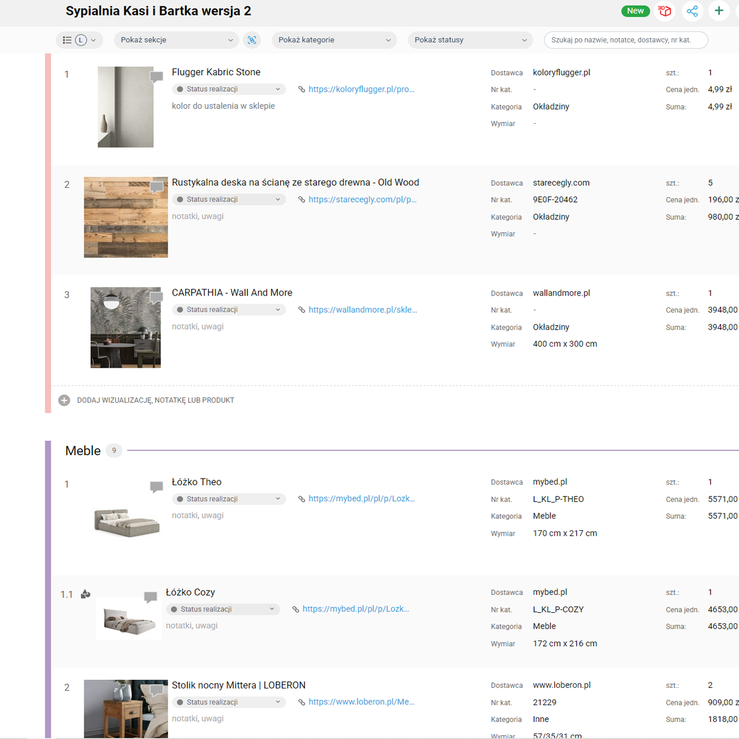This screenshot has width=739, height=739.
Task: Open Status realizacji for Łóżko Theo
Action: click(x=229, y=499)
